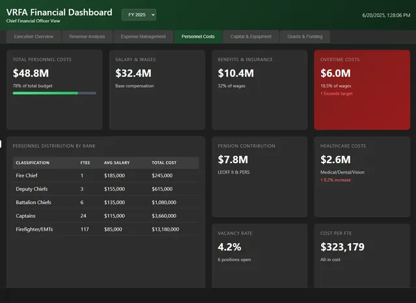Click the $13,180,000 Firefighter/EMTs total cost

point(165,230)
